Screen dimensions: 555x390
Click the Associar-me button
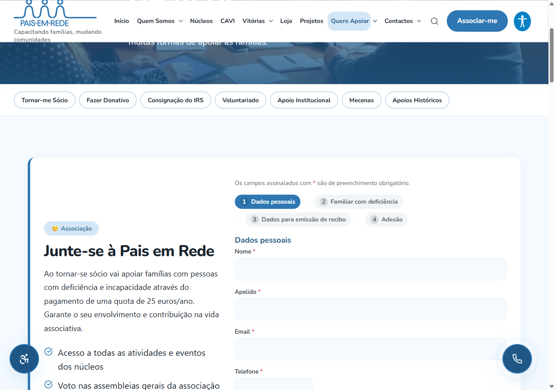tap(477, 21)
